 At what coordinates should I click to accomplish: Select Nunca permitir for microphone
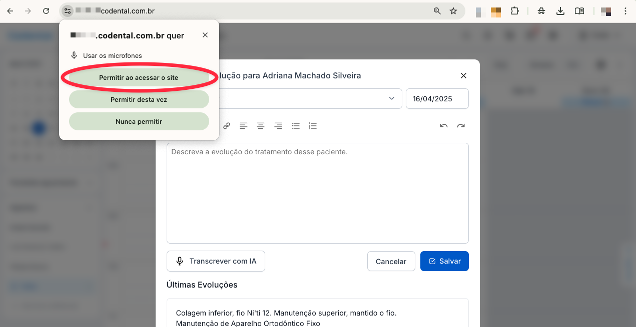pyautogui.click(x=139, y=121)
